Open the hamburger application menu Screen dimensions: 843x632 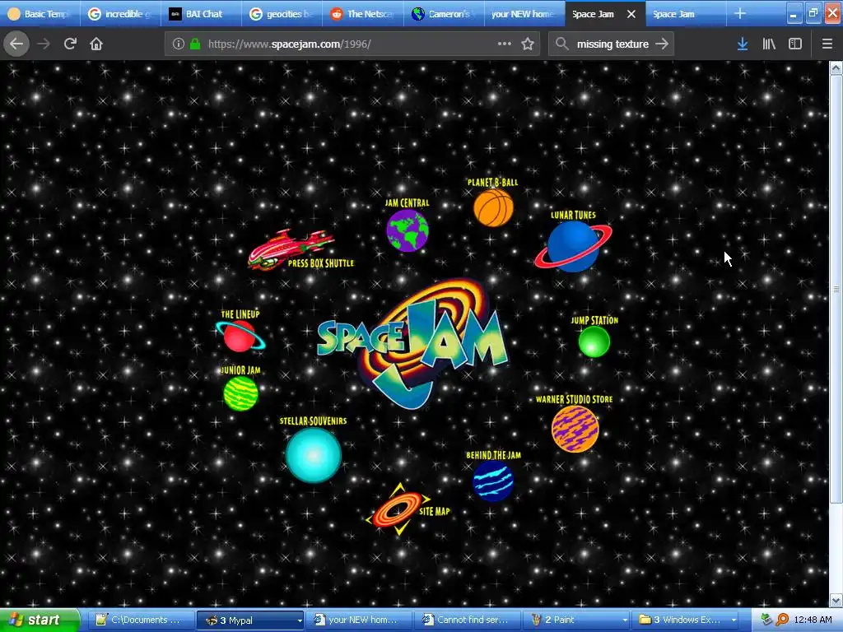coord(827,44)
